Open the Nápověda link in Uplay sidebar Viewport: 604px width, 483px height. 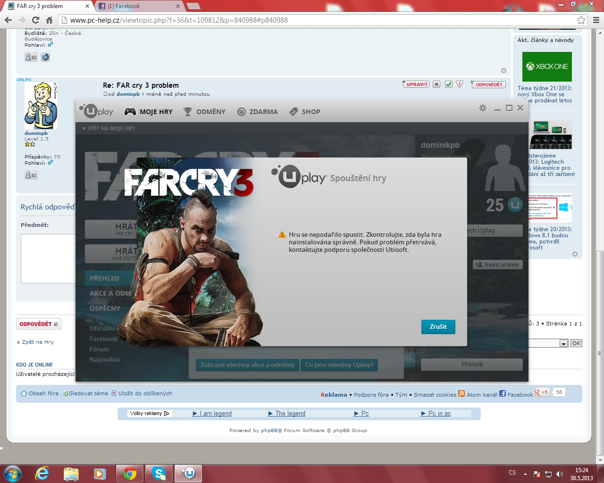point(105,359)
